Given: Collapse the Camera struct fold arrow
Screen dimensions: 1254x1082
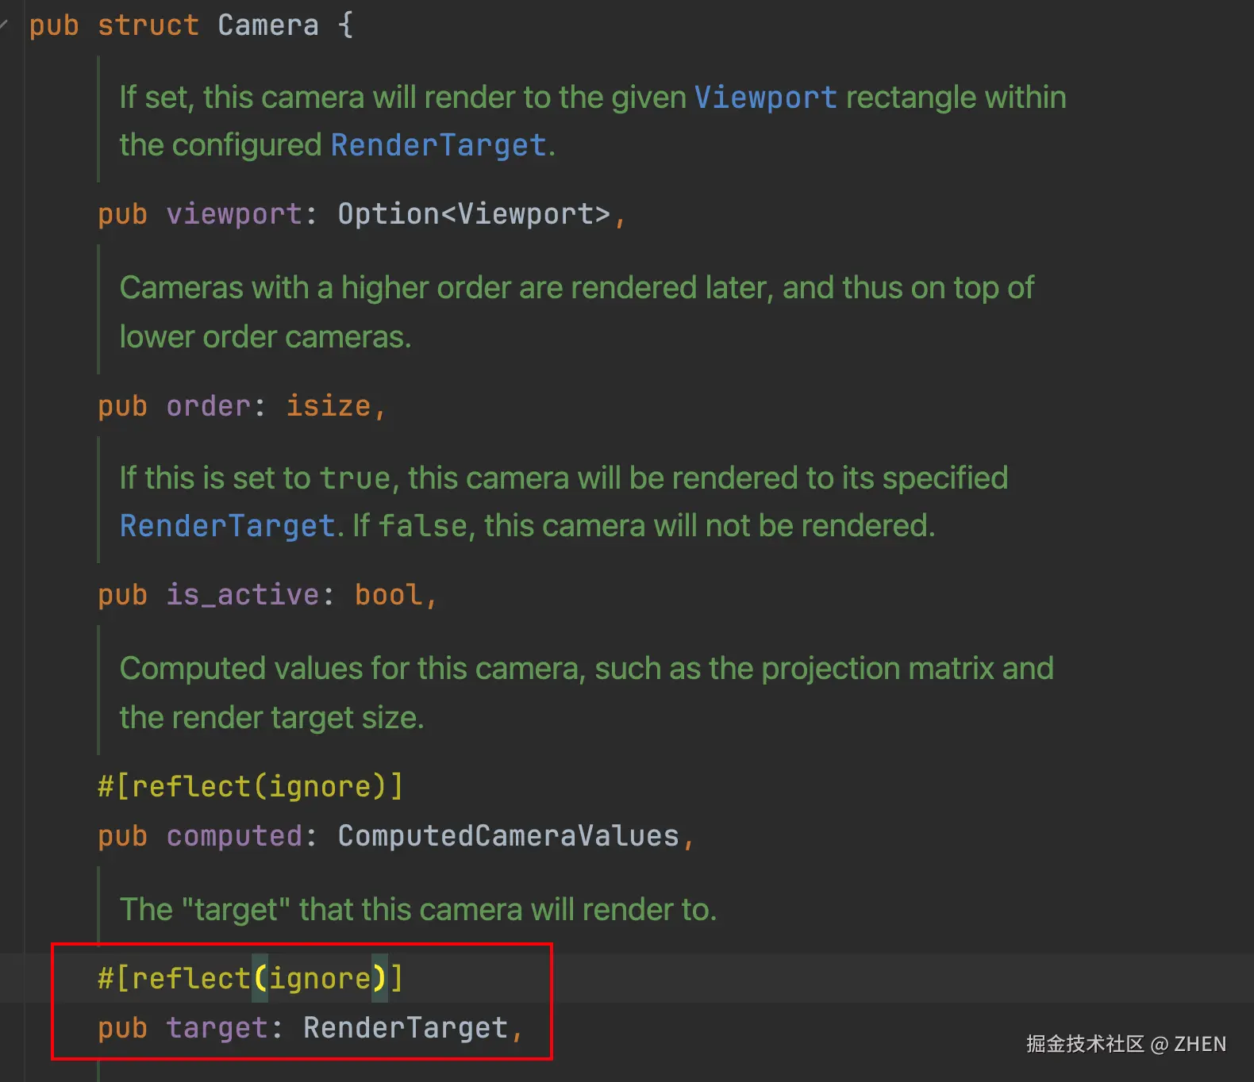Looking at the screenshot, I should (4, 25).
